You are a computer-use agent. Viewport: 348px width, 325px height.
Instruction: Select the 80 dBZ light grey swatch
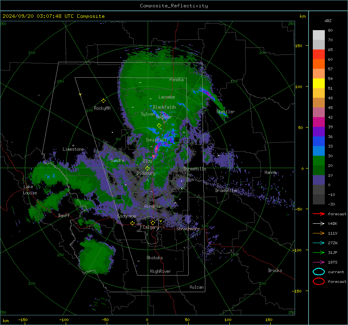click(x=319, y=35)
